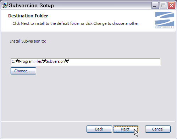The height and width of the screenshot is (139, 177).
Task: Click the empty end of the path field
Action: point(115,61)
